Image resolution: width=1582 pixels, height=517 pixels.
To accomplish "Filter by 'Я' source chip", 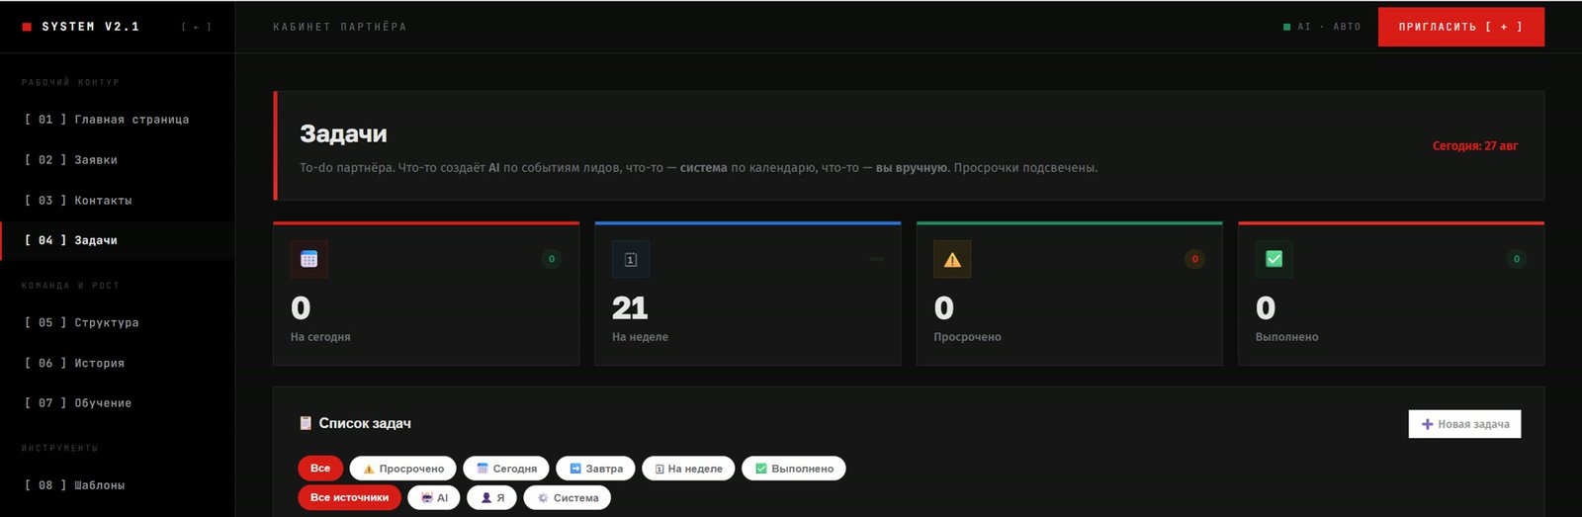I will (x=492, y=498).
